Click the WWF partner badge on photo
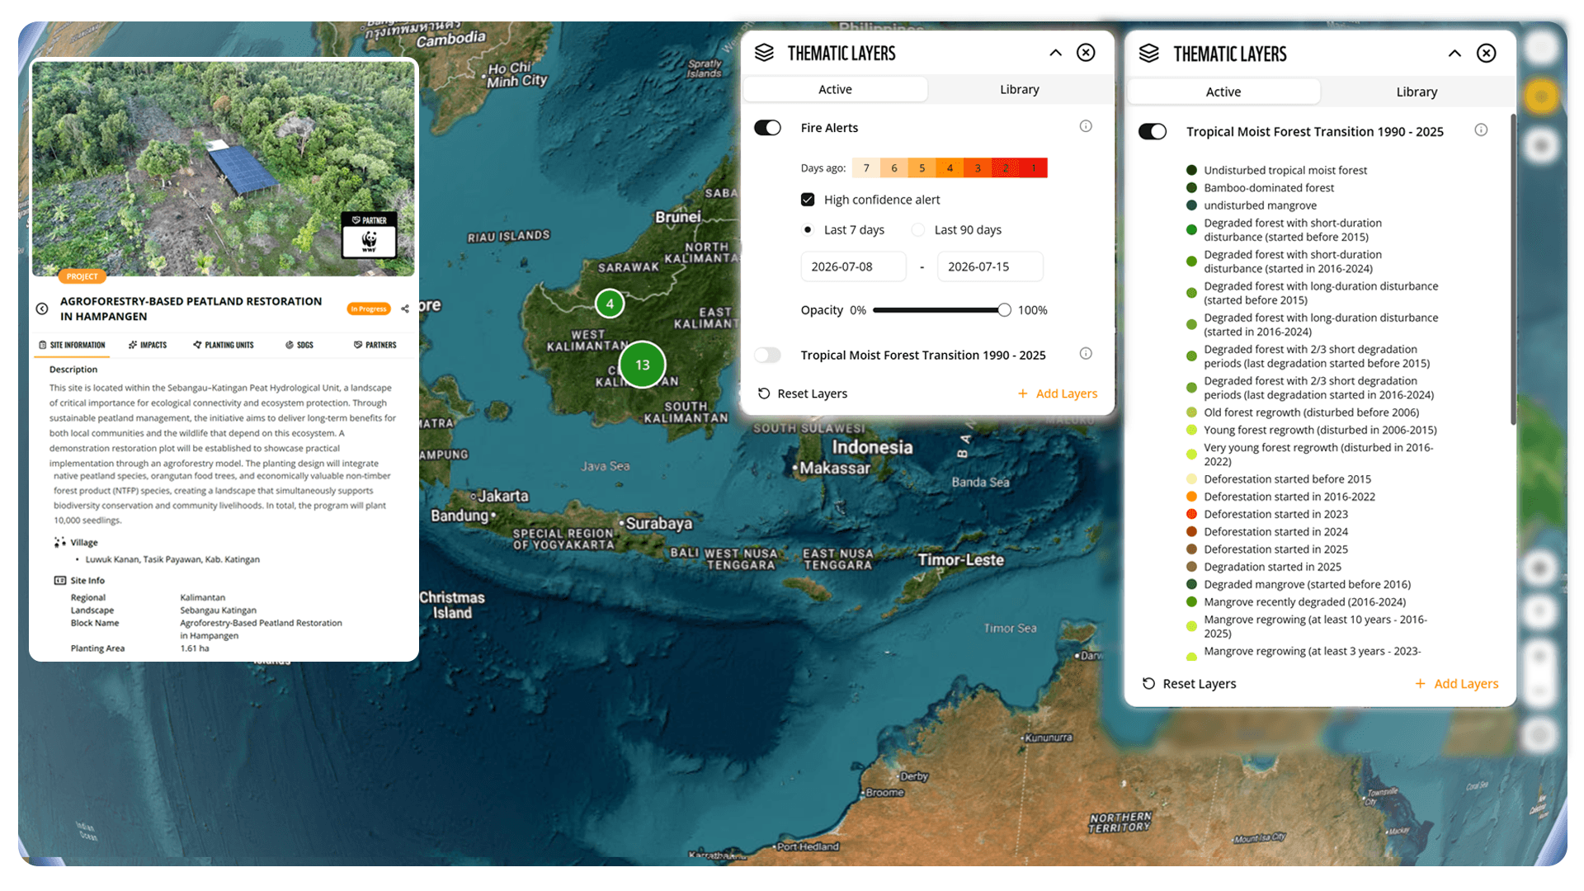The height and width of the screenshot is (891, 1584). (369, 235)
